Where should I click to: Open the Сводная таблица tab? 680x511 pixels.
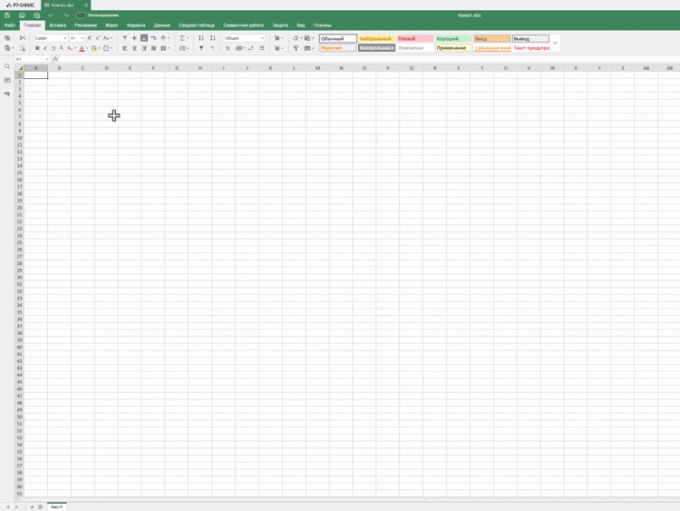click(197, 25)
